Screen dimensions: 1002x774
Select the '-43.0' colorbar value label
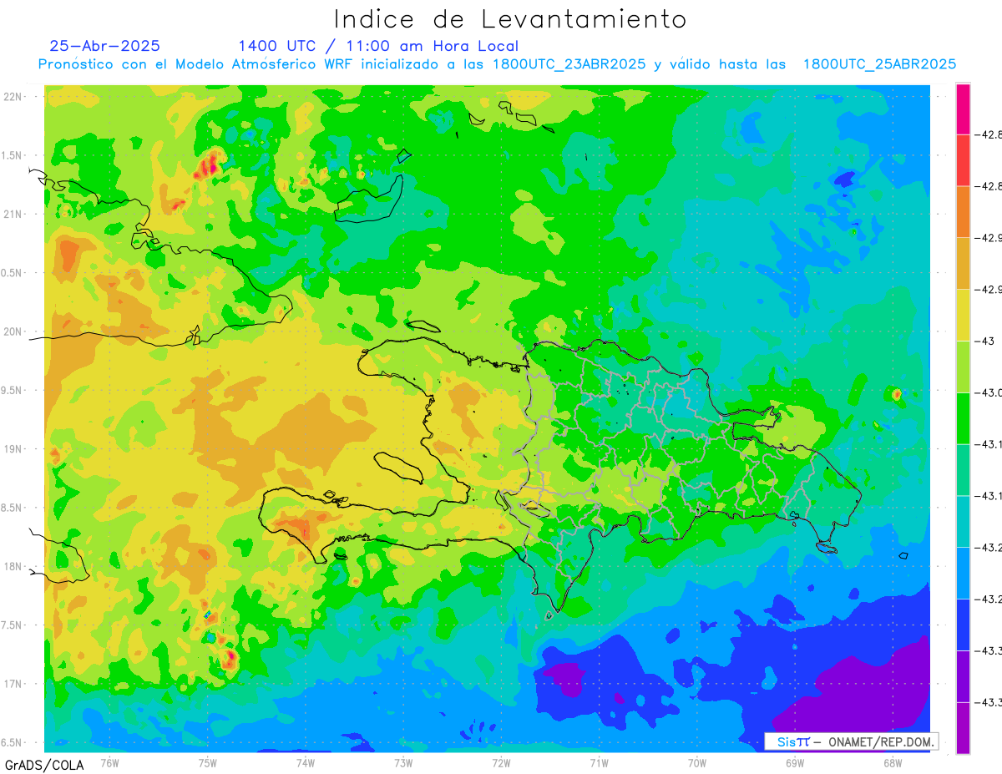[989, 392]
